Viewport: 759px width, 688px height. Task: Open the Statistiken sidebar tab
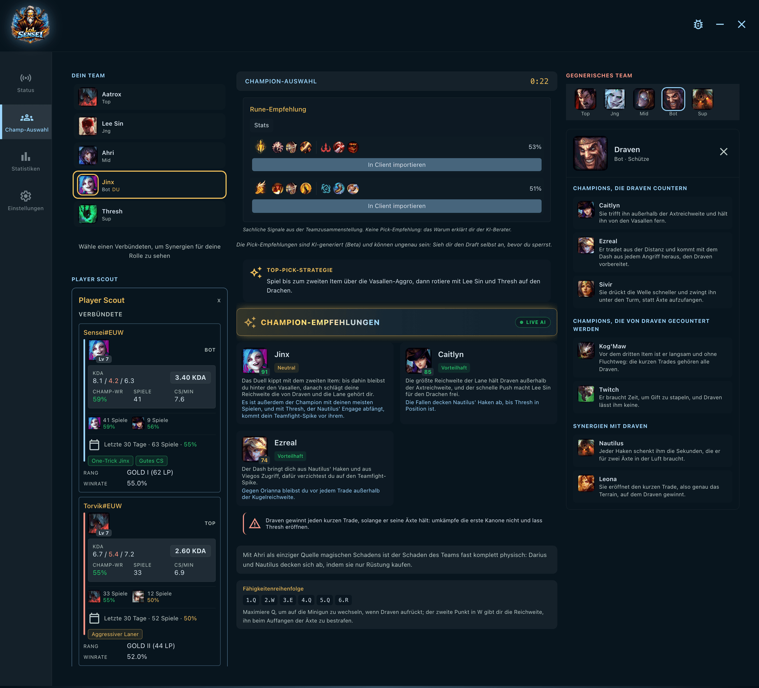click(26, 162)
